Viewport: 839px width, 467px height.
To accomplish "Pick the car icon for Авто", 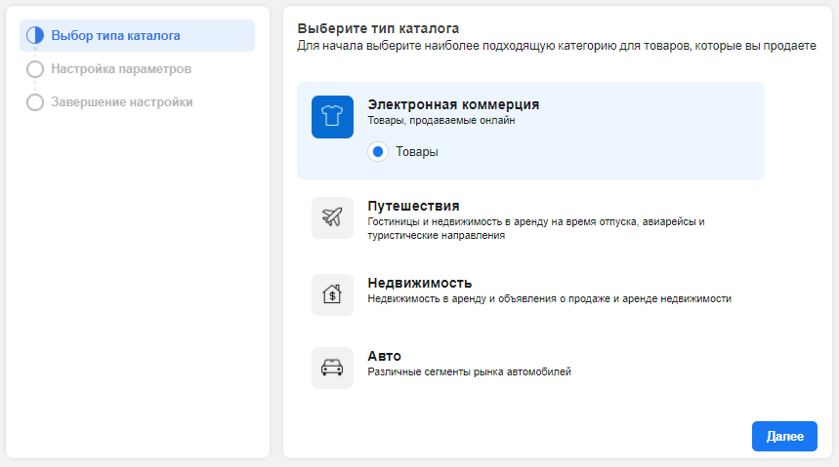I will point(332,368).
